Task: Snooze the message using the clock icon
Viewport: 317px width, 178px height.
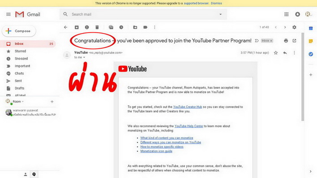Action: (x=121, y=27)
